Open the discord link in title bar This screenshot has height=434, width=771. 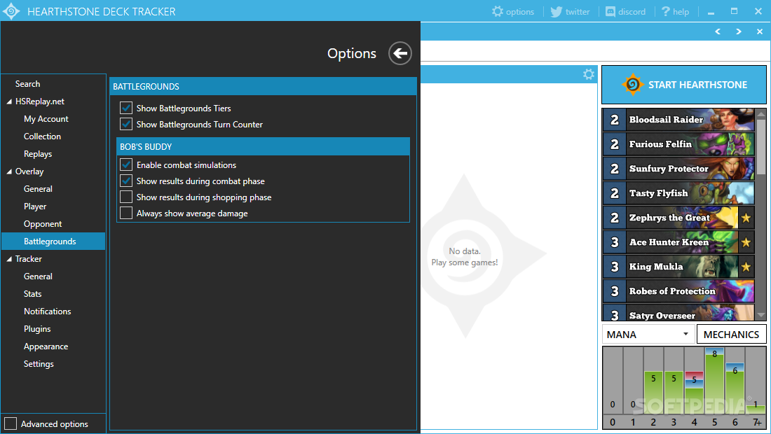[x=625, y=11]
